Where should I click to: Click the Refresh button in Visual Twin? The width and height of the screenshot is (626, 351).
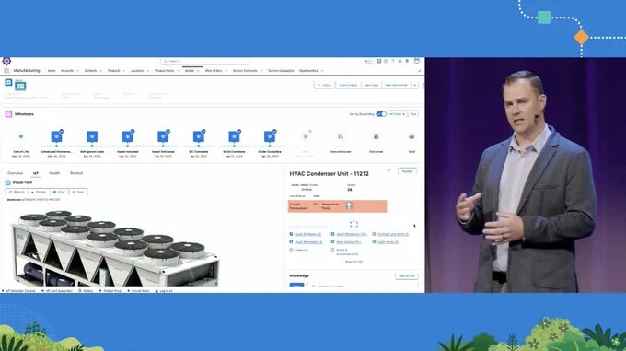[16, 192]
